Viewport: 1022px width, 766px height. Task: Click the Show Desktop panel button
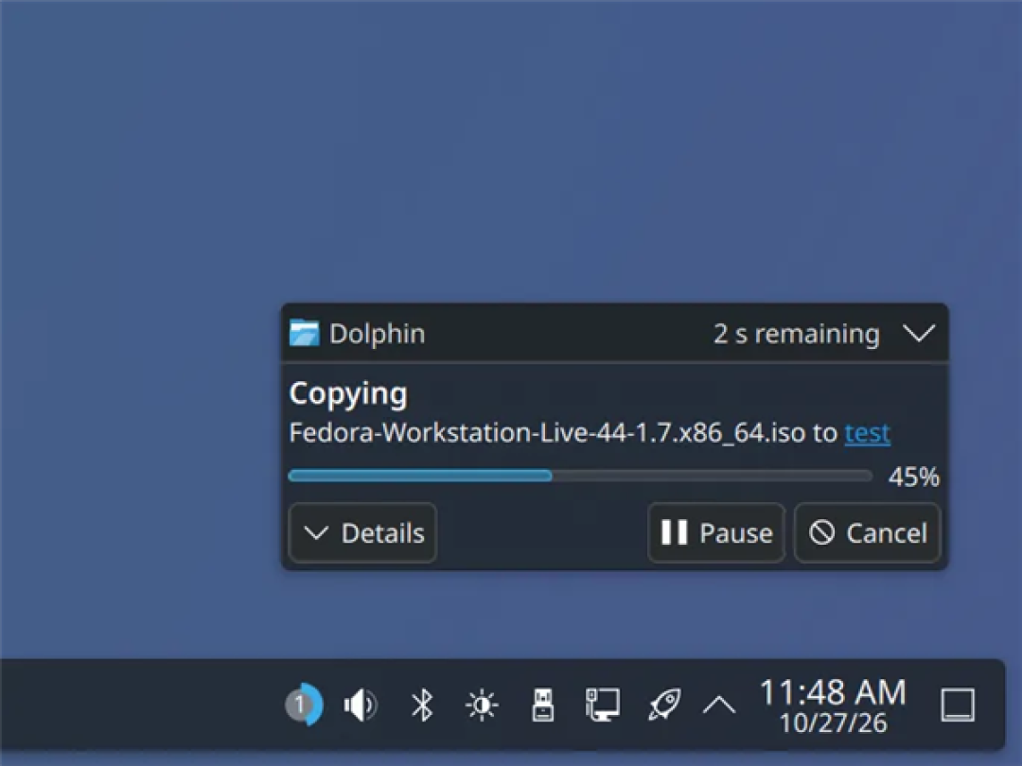point(958,705)
